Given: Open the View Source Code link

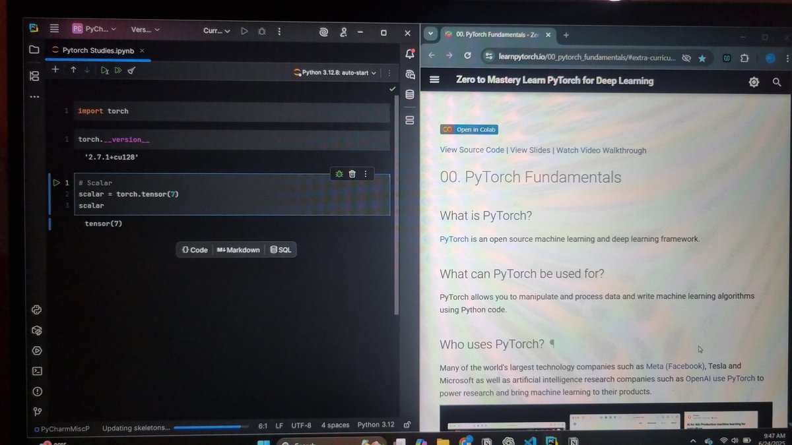Looking at the screenshot, I should click(x=472, y=150).
